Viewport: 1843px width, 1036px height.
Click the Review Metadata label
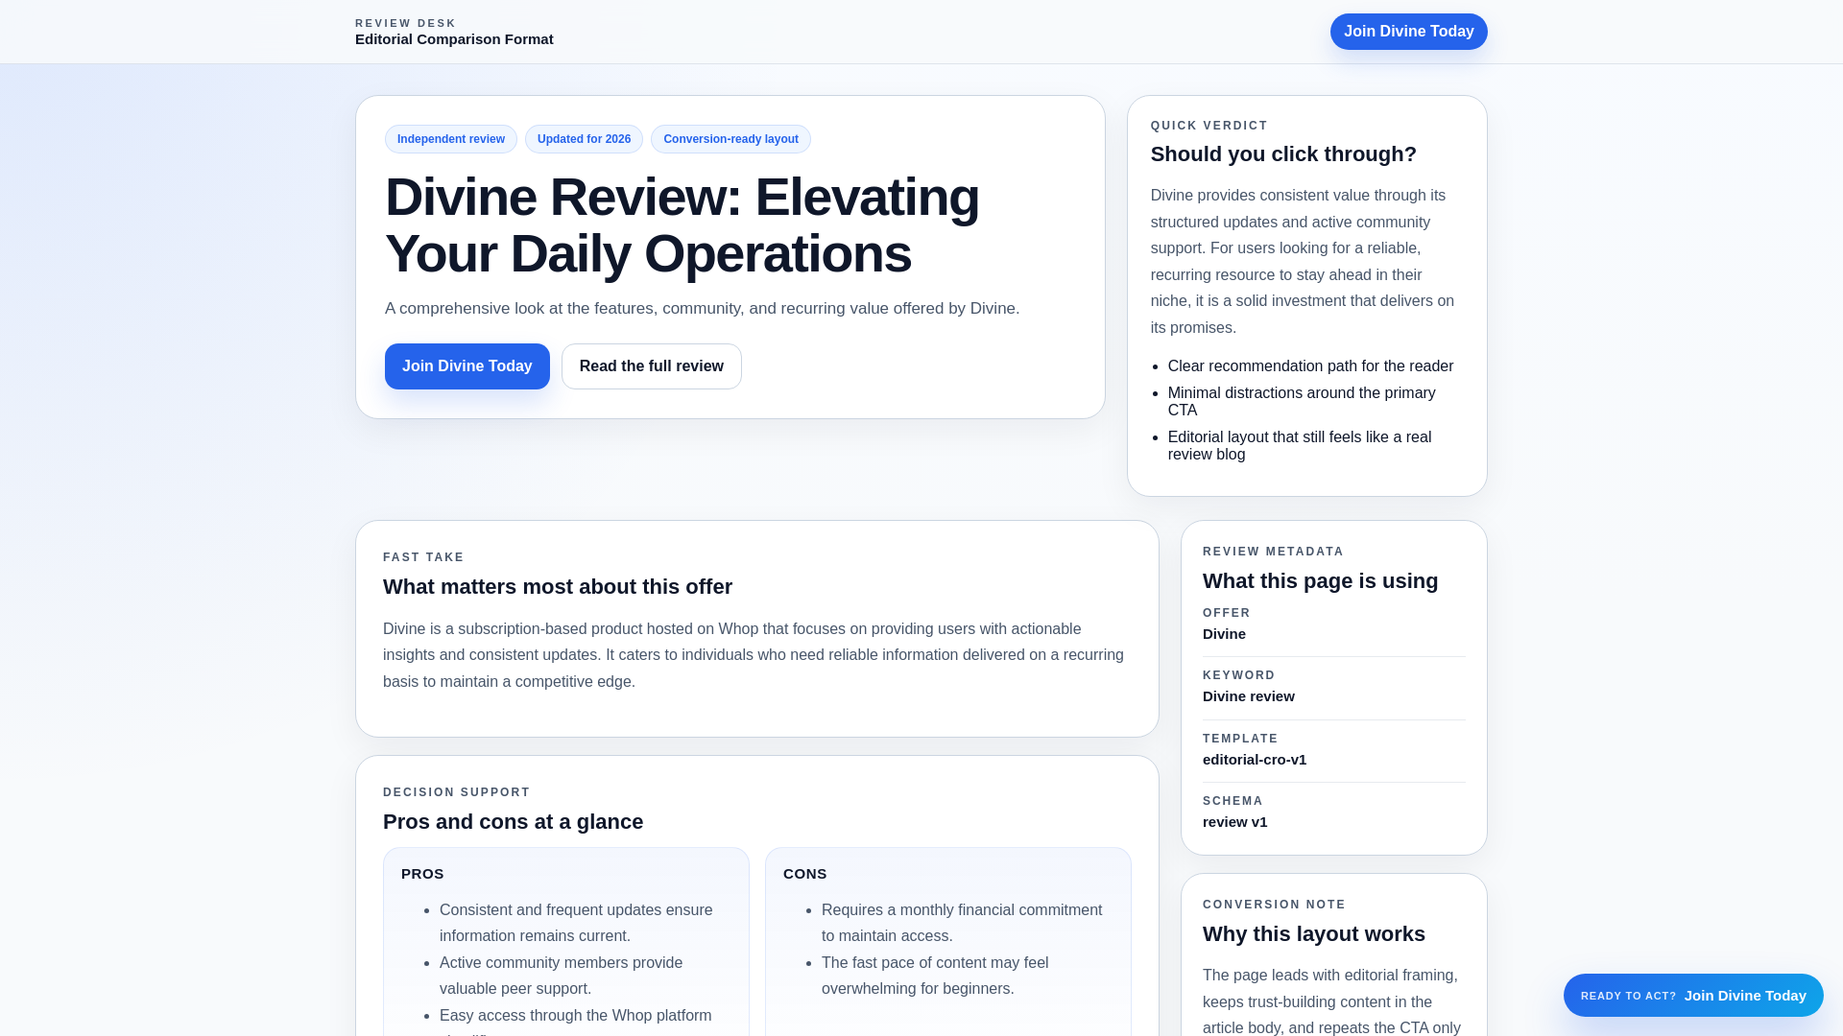click(x=1274, y=552)
